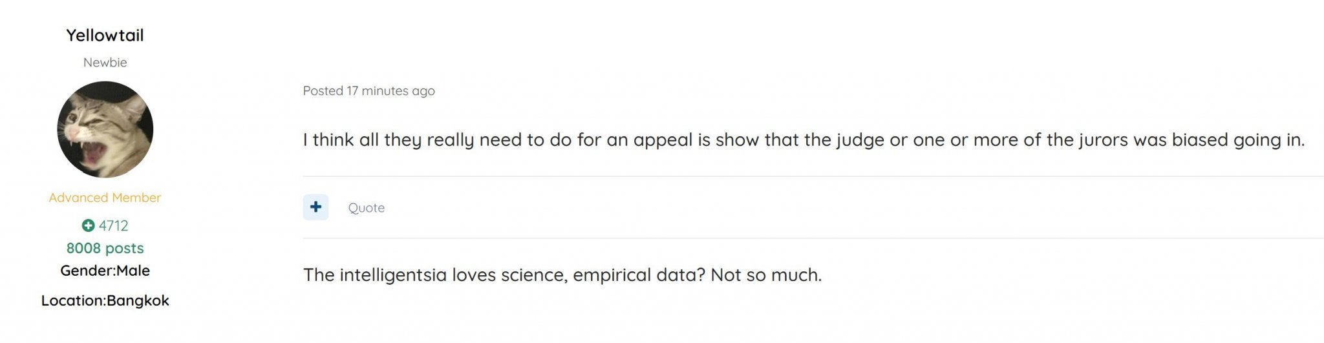This screenshot has width=1324, height=343.
Task: Click the word 'jurors' in the post
Action: pos(1103,140)
